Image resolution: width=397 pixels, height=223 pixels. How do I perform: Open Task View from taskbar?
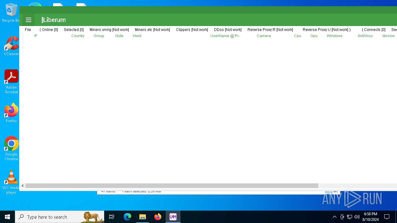[112, 217]
